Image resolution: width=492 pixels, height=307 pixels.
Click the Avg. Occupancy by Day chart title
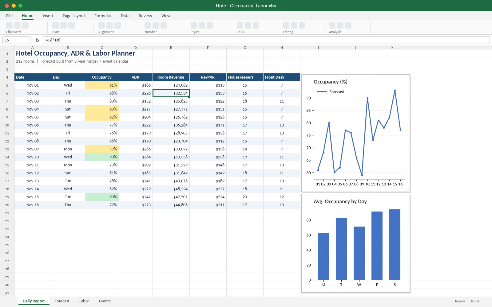(340, 201)
